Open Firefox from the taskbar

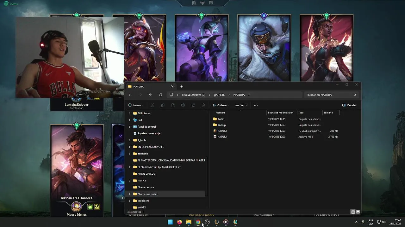(x=179, y=222)
